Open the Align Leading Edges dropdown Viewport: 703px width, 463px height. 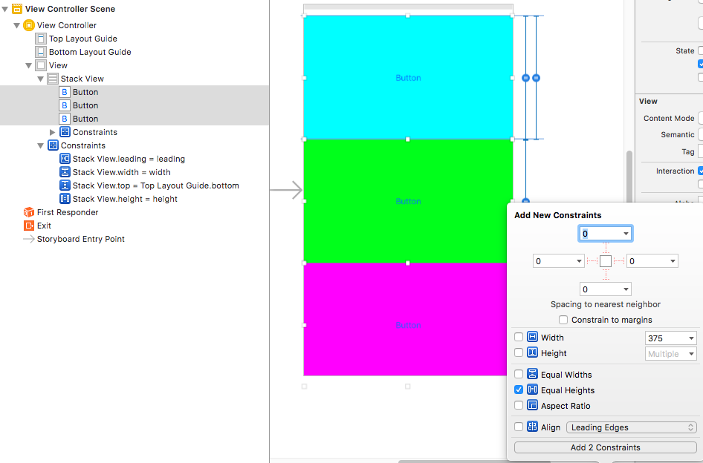[631, 427]
